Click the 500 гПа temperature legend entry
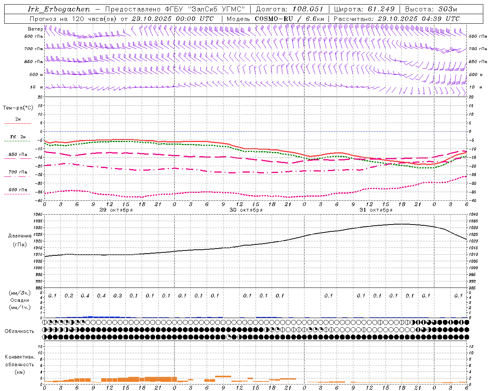489x391 pixels. [18, 190]
